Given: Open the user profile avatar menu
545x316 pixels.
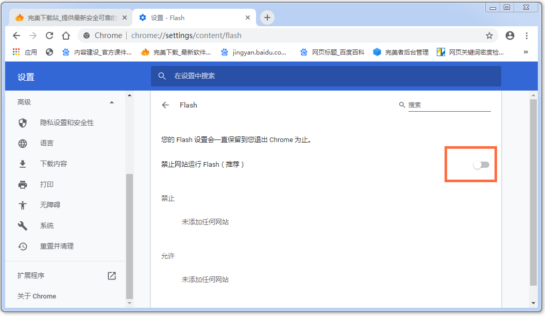Looking at the screenshot, I should click(x=510, y=36).
